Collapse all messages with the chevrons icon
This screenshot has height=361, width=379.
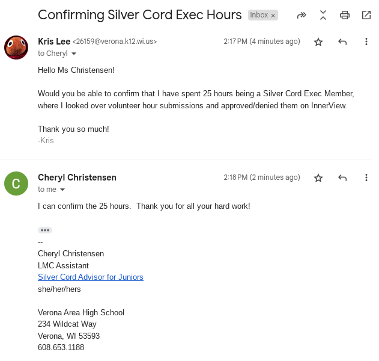[323, 15]
